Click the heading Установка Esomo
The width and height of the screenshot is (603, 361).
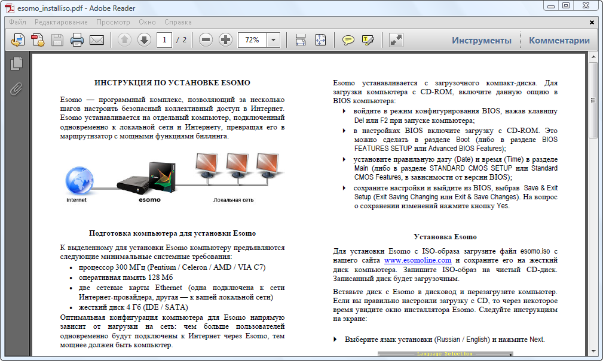(445, 237)
